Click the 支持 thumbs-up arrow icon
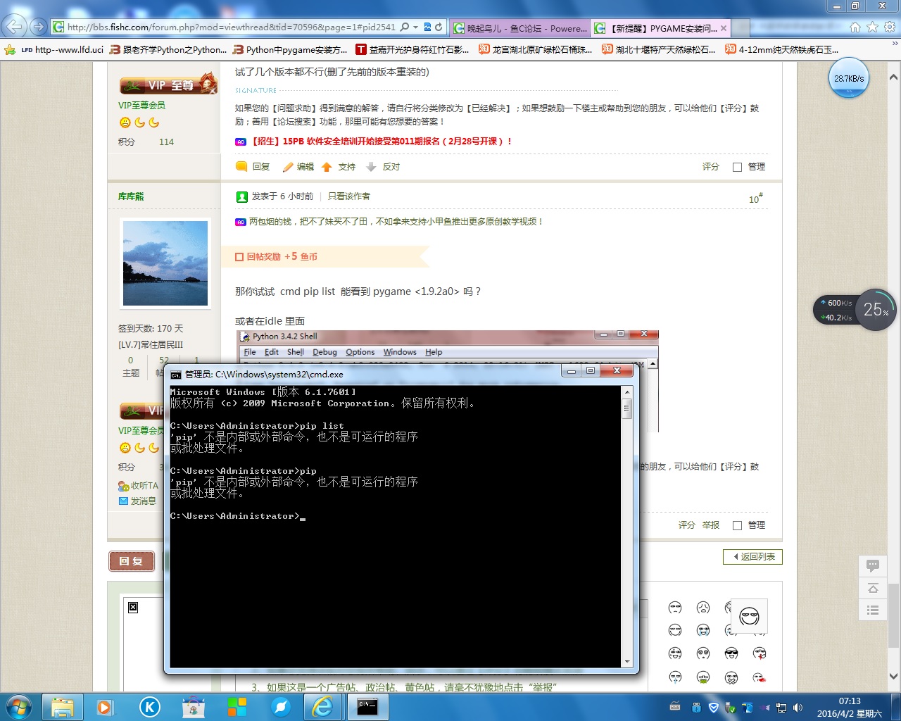This screenshot has height=721, width=901. [x=327, y=167]
